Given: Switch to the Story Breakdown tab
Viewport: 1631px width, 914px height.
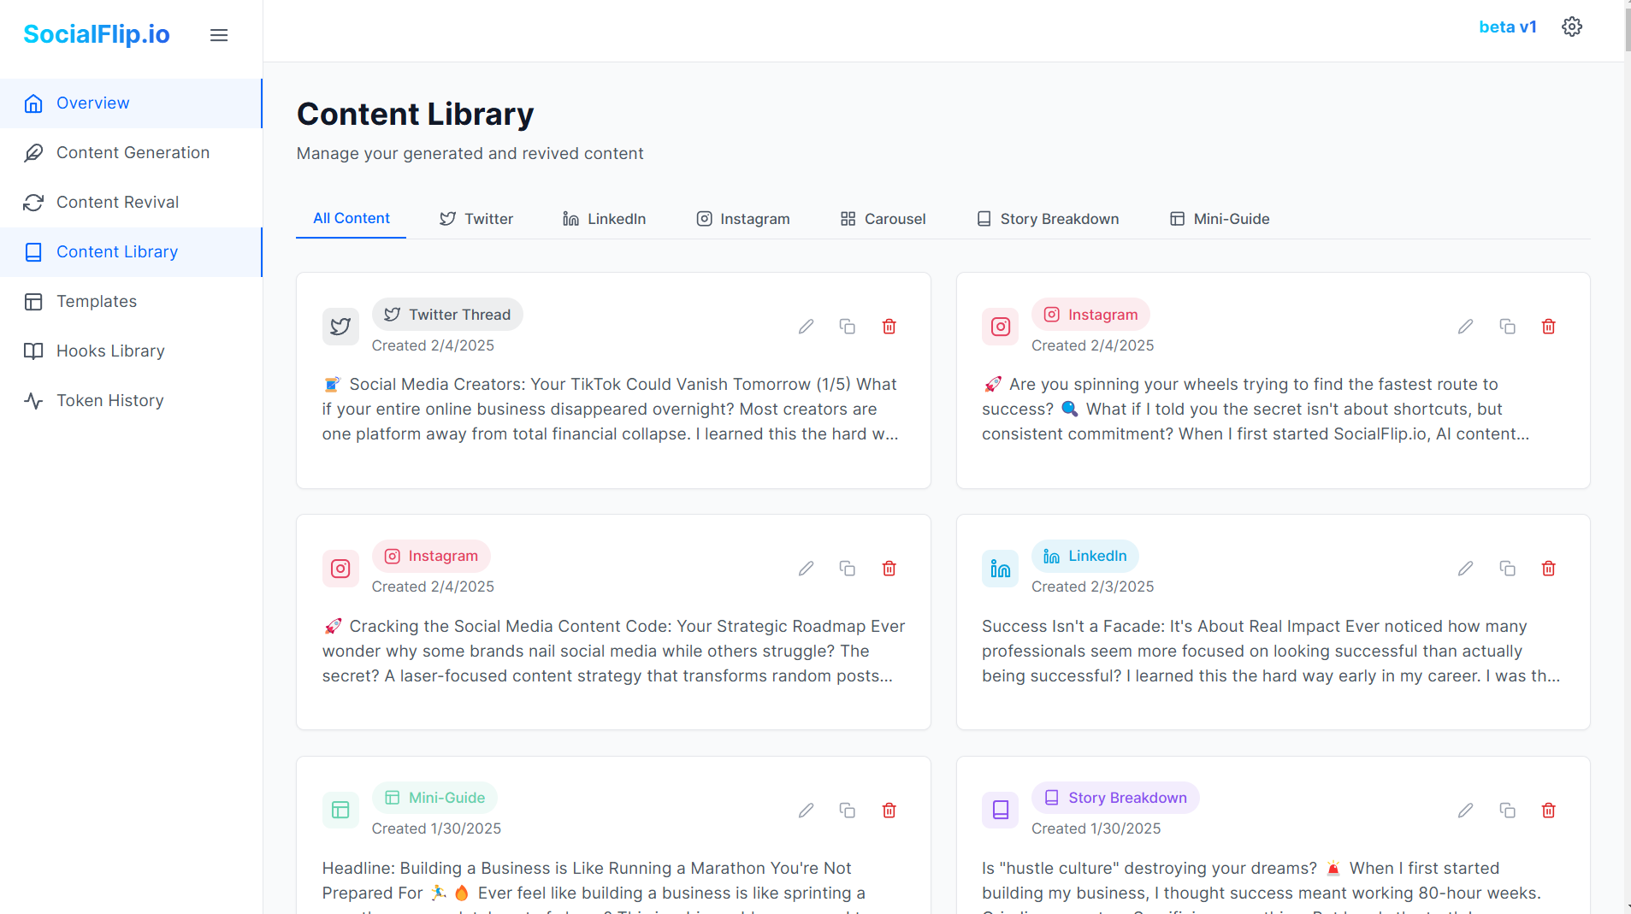Looking at the screenshot, I should pos(1048,219).
